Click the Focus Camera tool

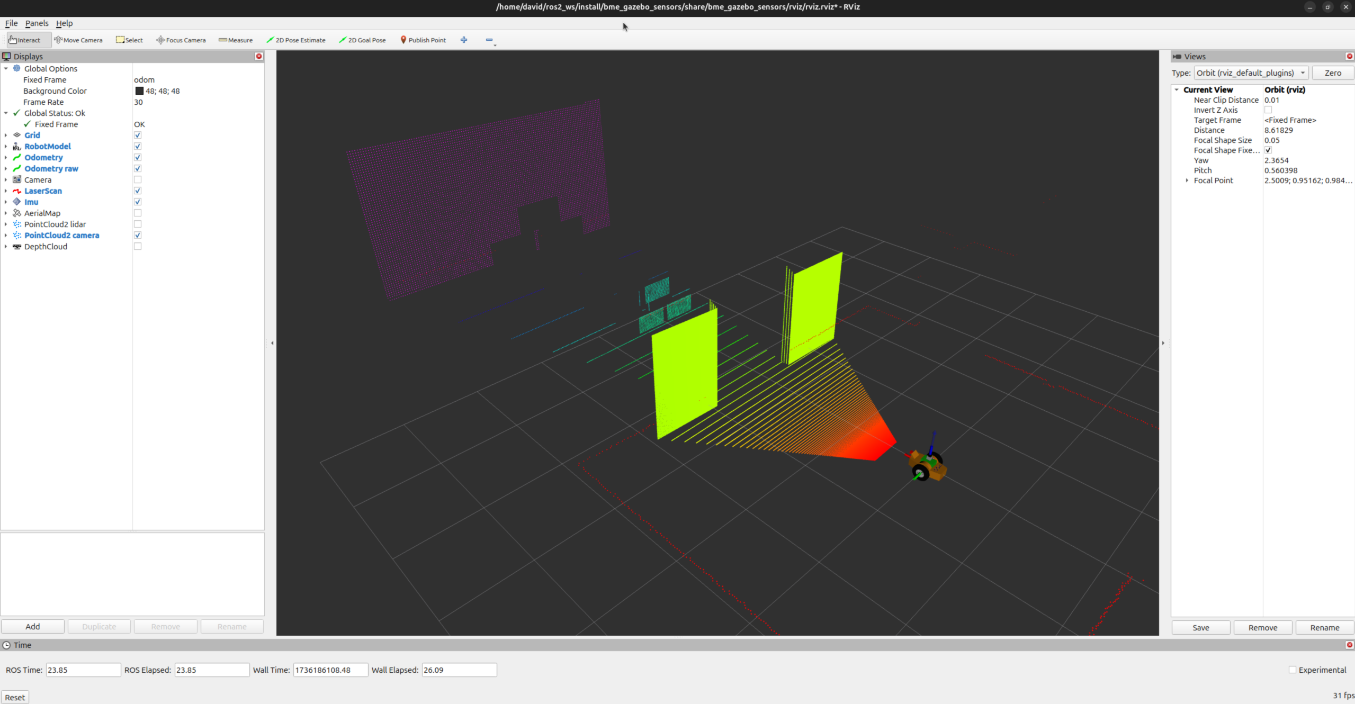coord(181,40)
